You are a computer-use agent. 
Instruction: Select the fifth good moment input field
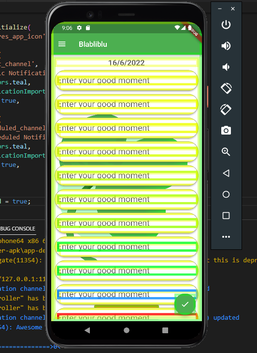coord(127,176)
